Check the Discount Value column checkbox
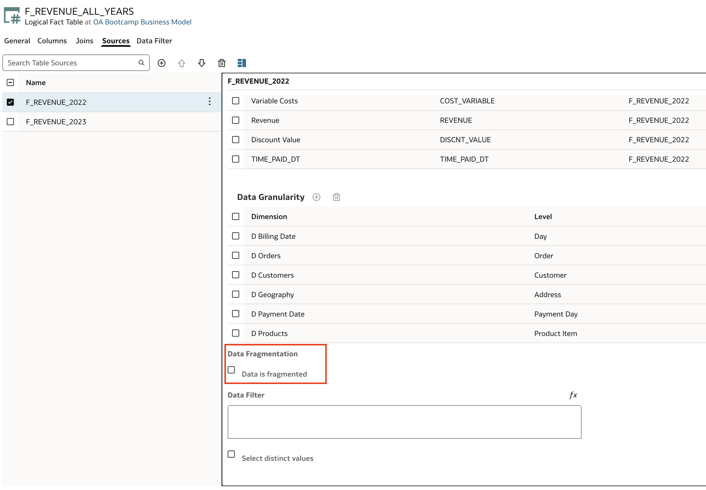Viewport: 706px width, 490px height. coord(236,139)
